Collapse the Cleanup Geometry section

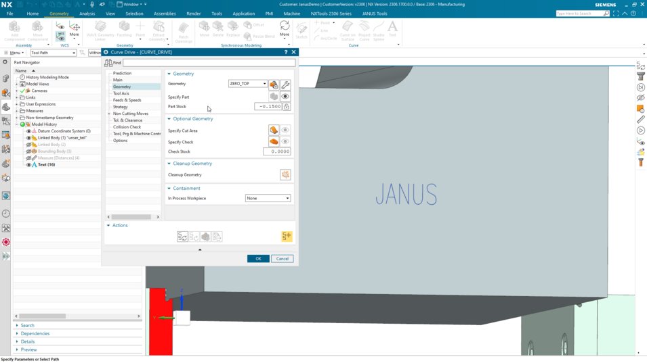(169, 164)
